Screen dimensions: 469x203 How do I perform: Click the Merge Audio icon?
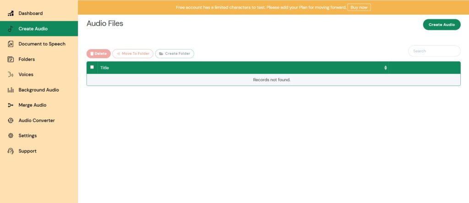tap(11, 105)
